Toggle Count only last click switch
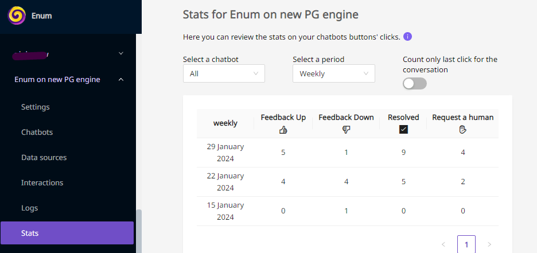Screen dimensions: 537x253 pos(415,84)
